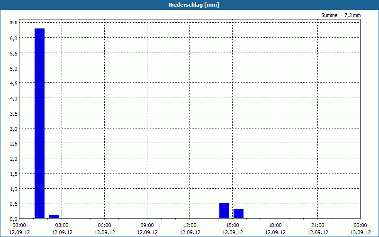
Task: Click the 'Summe = 7,2 mm' label
Action: coord(341,15)
